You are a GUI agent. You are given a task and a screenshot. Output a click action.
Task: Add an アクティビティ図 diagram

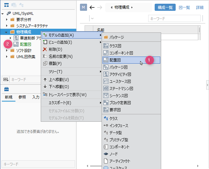point(131,74)
